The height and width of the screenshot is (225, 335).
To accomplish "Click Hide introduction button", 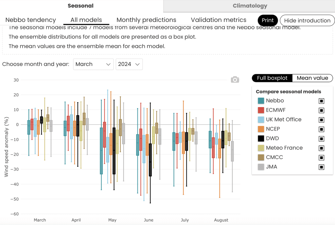I will [x=307, y=21].
